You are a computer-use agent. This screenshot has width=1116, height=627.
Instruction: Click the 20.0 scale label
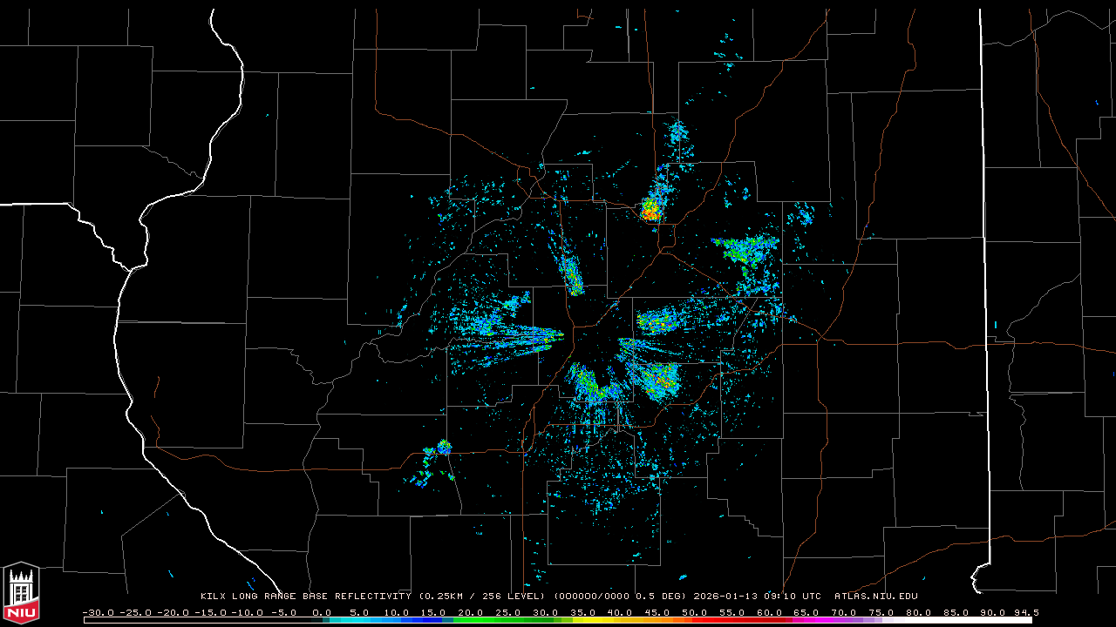click(x=470, y=612)
